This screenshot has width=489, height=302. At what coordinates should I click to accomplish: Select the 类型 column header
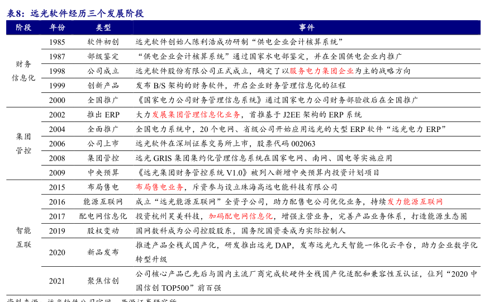(x=103, y=27)
